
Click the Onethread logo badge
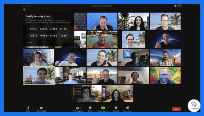click(x=194, y=106)
